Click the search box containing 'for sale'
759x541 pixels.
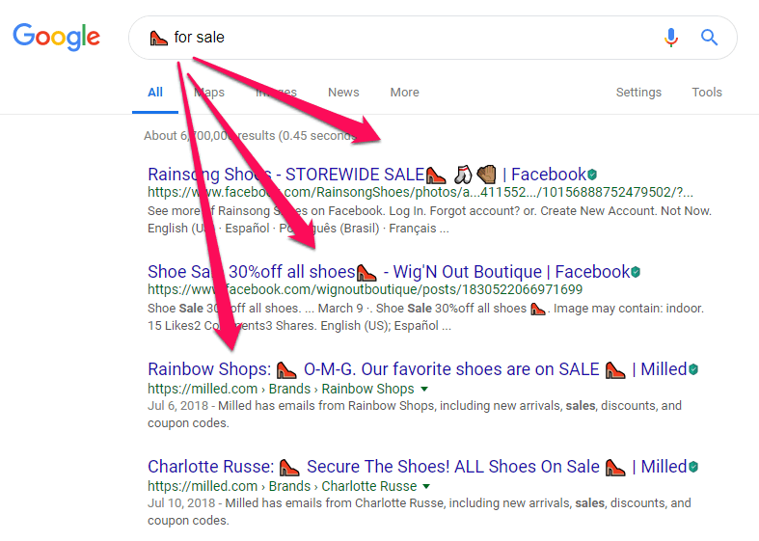pyautogui.click(x=433, y=38)
